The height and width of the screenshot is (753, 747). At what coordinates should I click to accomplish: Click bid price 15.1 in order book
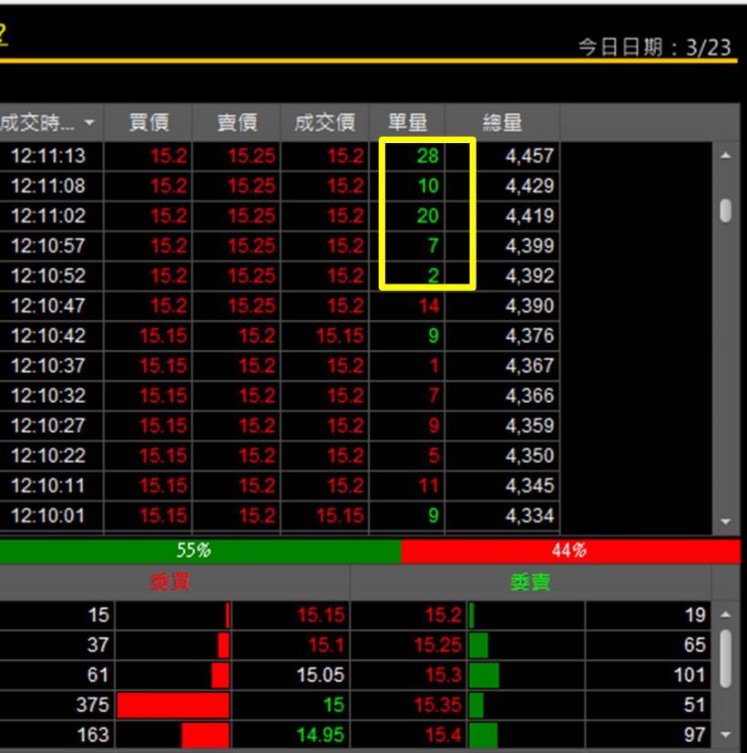[x=326, y=645]
